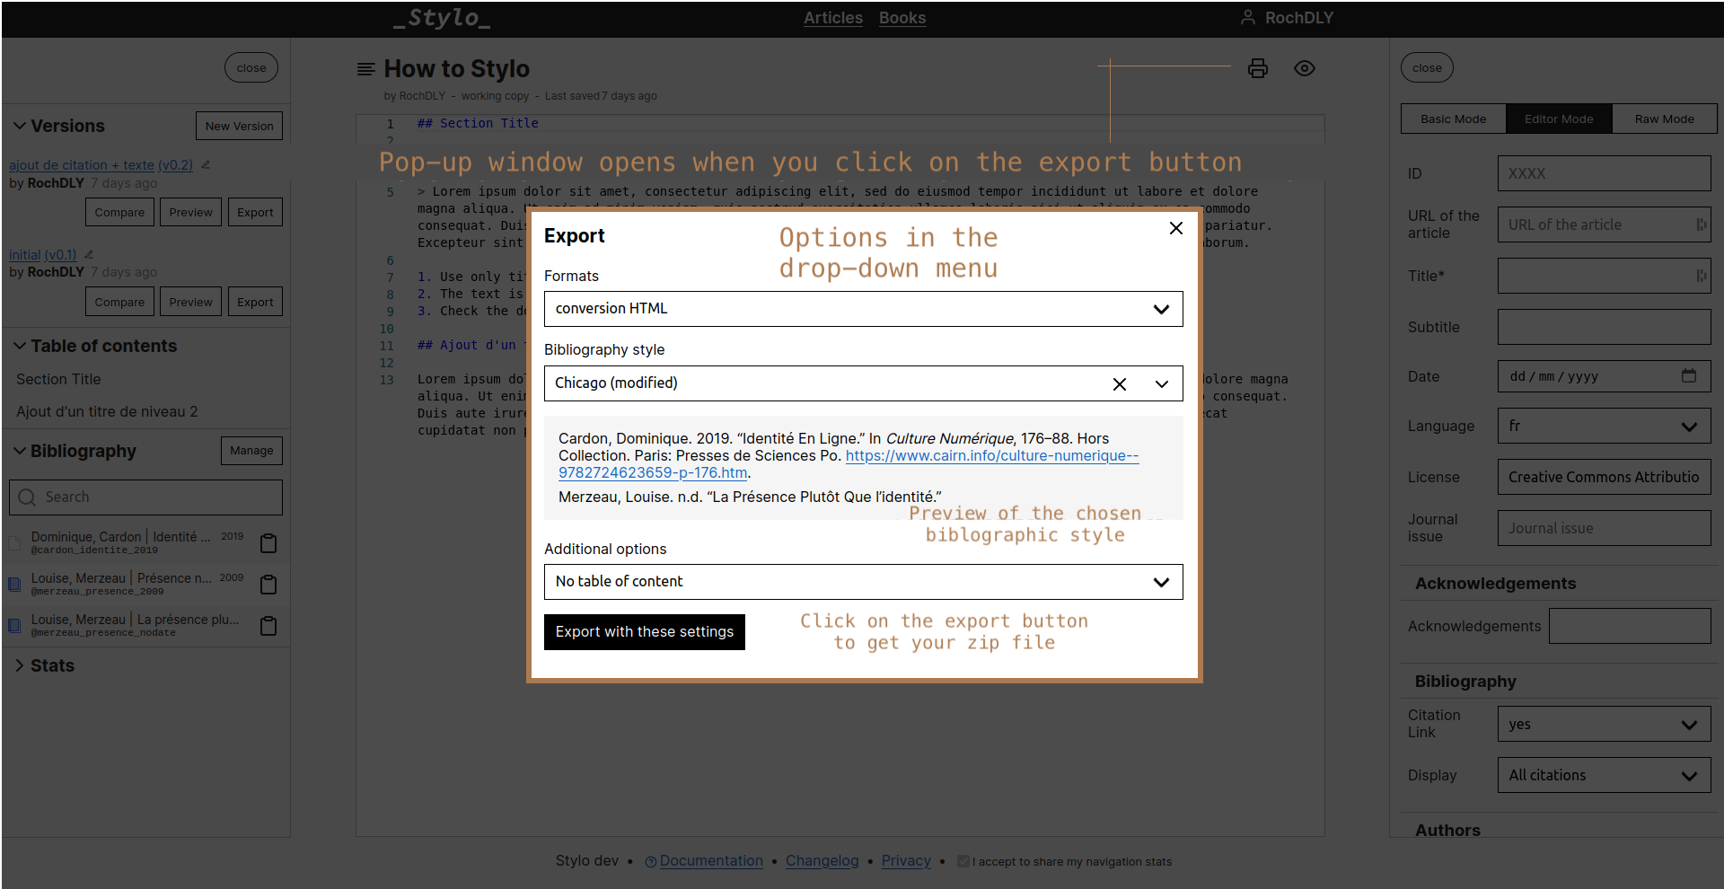
Task: Preview the initial v0.1 version
Action: [x=190, y=302]
